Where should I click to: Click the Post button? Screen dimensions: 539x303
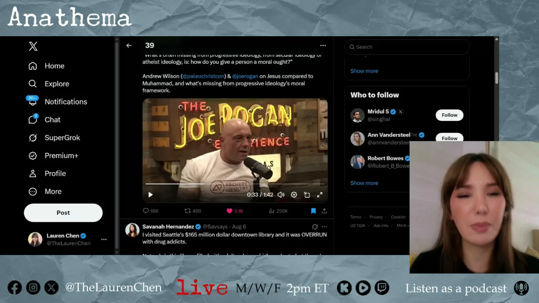tap(63, 213)
